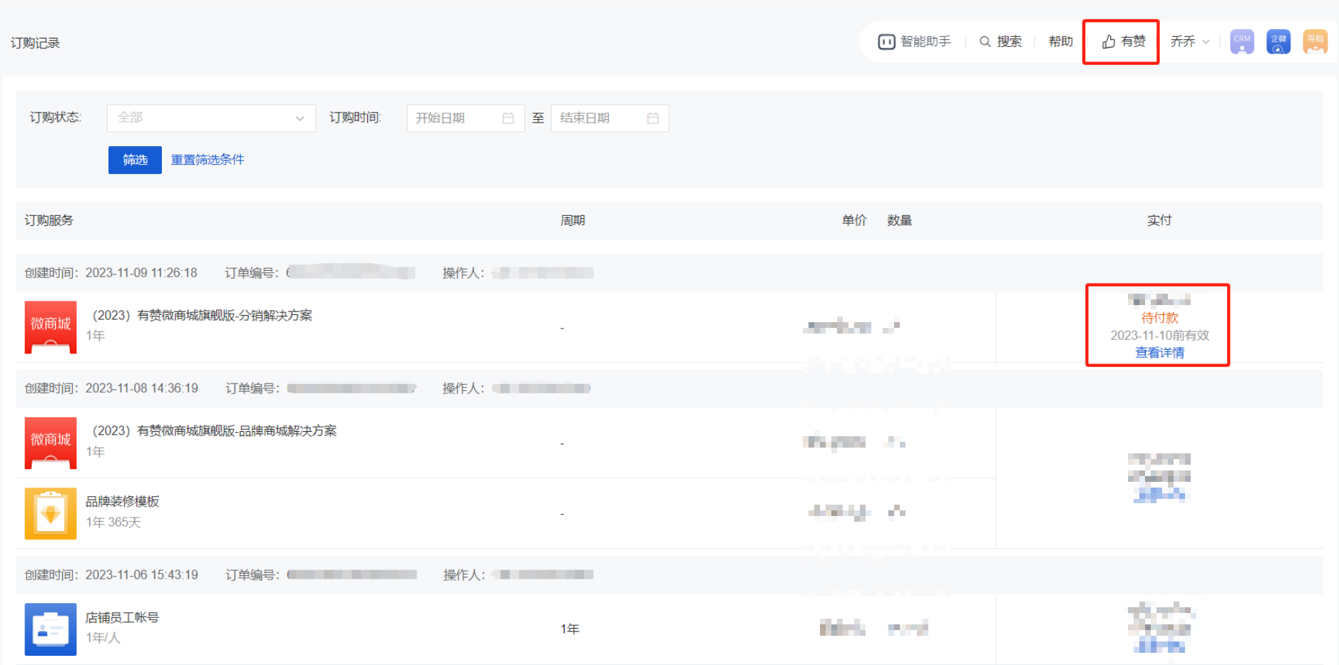The height and width of the screenshot is (665, 1339).
Task: Open the 乔乔 account dropdown
Action: pos(1189,42)
